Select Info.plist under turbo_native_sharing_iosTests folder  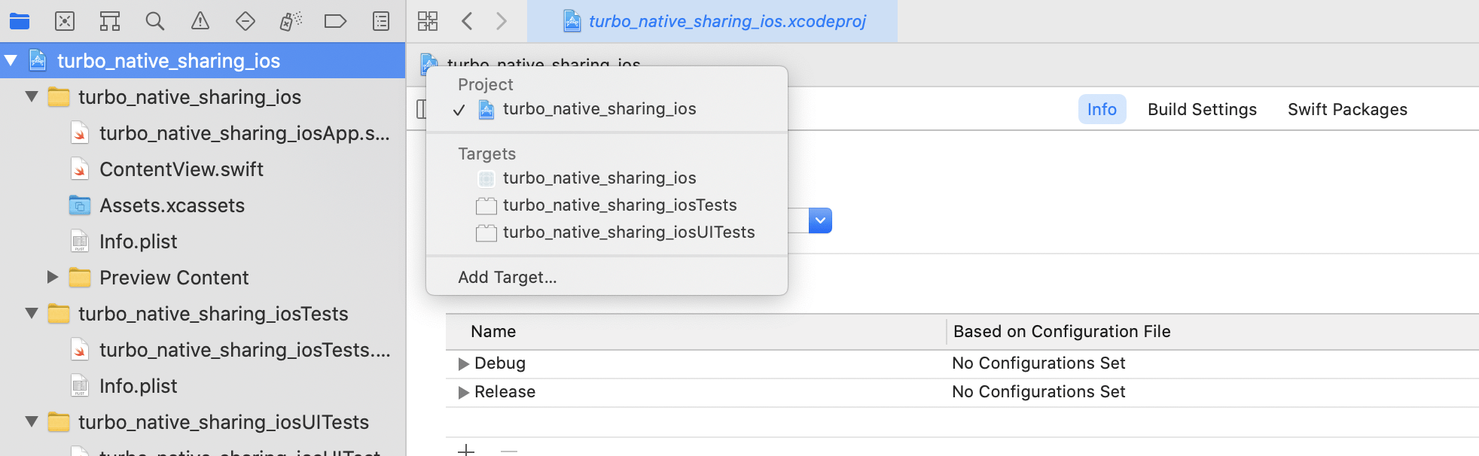tap(203, 386)
